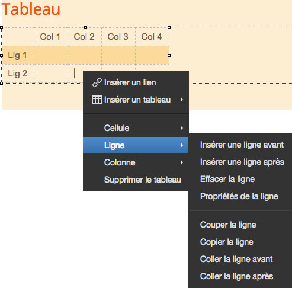Choose Effacer la ligne

[x=227, y=179]
